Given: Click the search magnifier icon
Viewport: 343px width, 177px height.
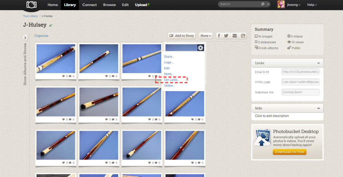Looking at the screenshot, I should (x=263, y=4).
